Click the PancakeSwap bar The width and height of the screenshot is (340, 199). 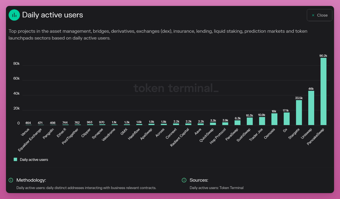(x=323, y=91)
